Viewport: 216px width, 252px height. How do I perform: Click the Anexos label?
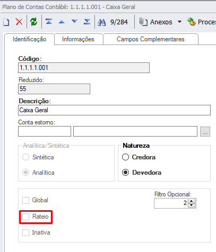click(161, 22)
